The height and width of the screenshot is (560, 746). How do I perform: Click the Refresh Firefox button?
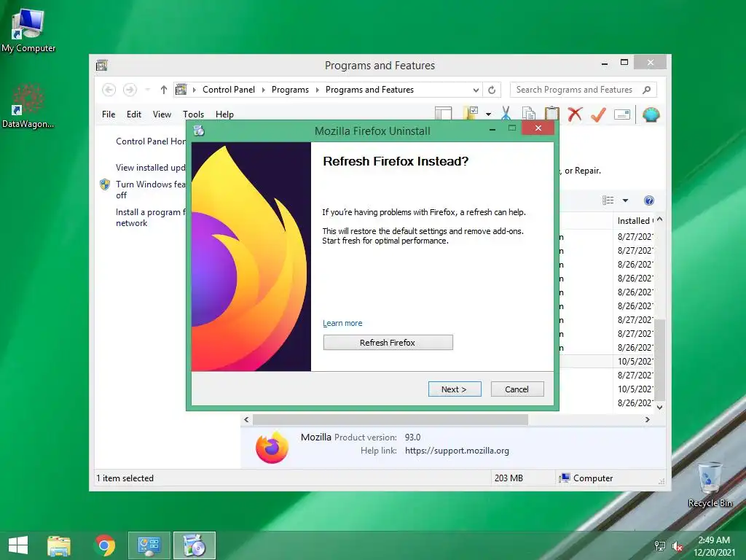[x=388, y=343]
